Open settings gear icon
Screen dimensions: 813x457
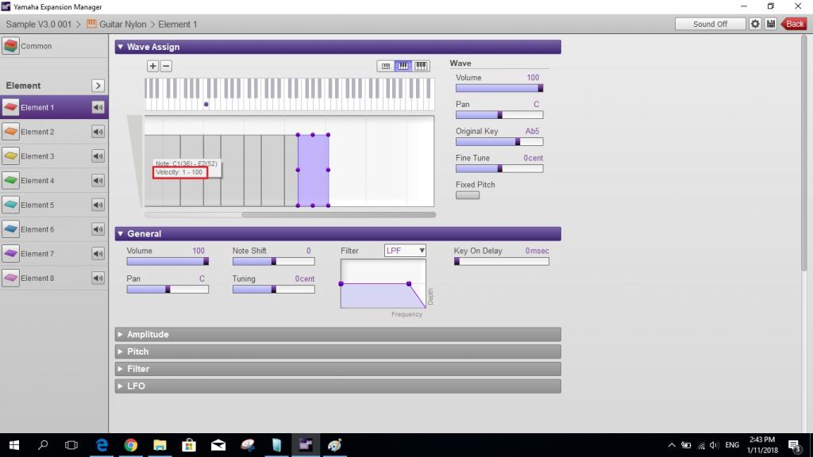(755, 24)
